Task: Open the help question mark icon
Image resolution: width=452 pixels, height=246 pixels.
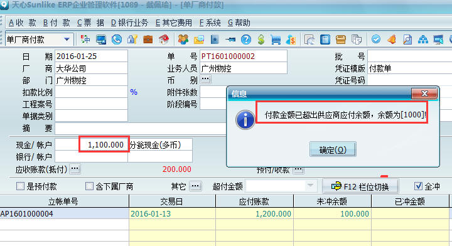Action: tap(246, 40)
